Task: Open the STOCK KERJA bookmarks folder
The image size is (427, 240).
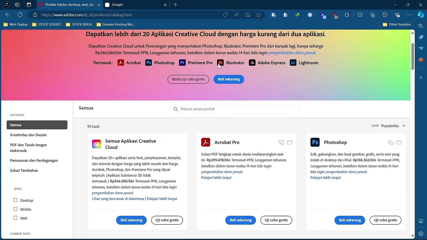Action: point(79,24)
